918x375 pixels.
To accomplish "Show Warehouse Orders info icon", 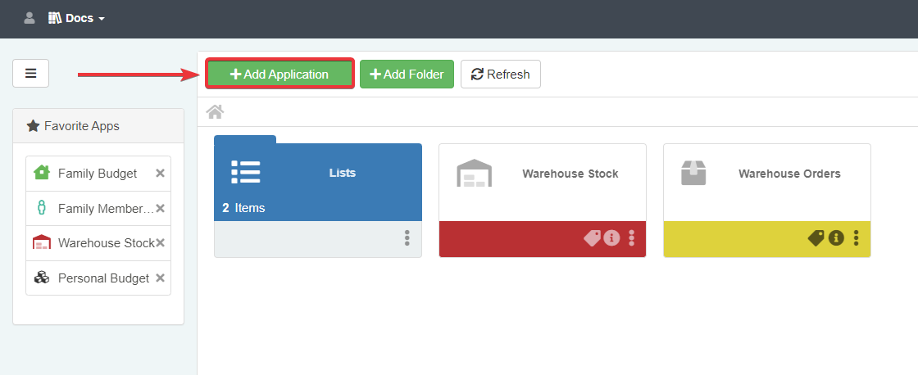I will pyautogui.click(x=836, y=238).
